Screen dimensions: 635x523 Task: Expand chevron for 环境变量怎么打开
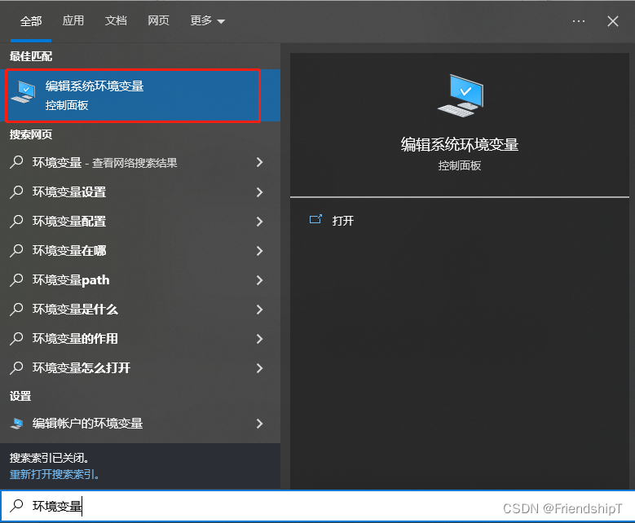(259, 368)
